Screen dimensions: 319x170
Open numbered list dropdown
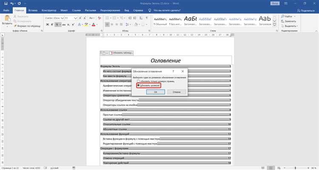coord(118,18)
